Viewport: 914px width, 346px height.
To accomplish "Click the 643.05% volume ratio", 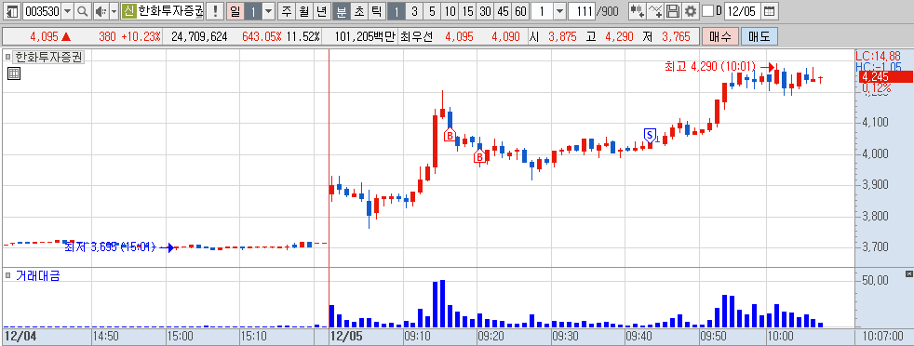I will click(x=262, y=36).
